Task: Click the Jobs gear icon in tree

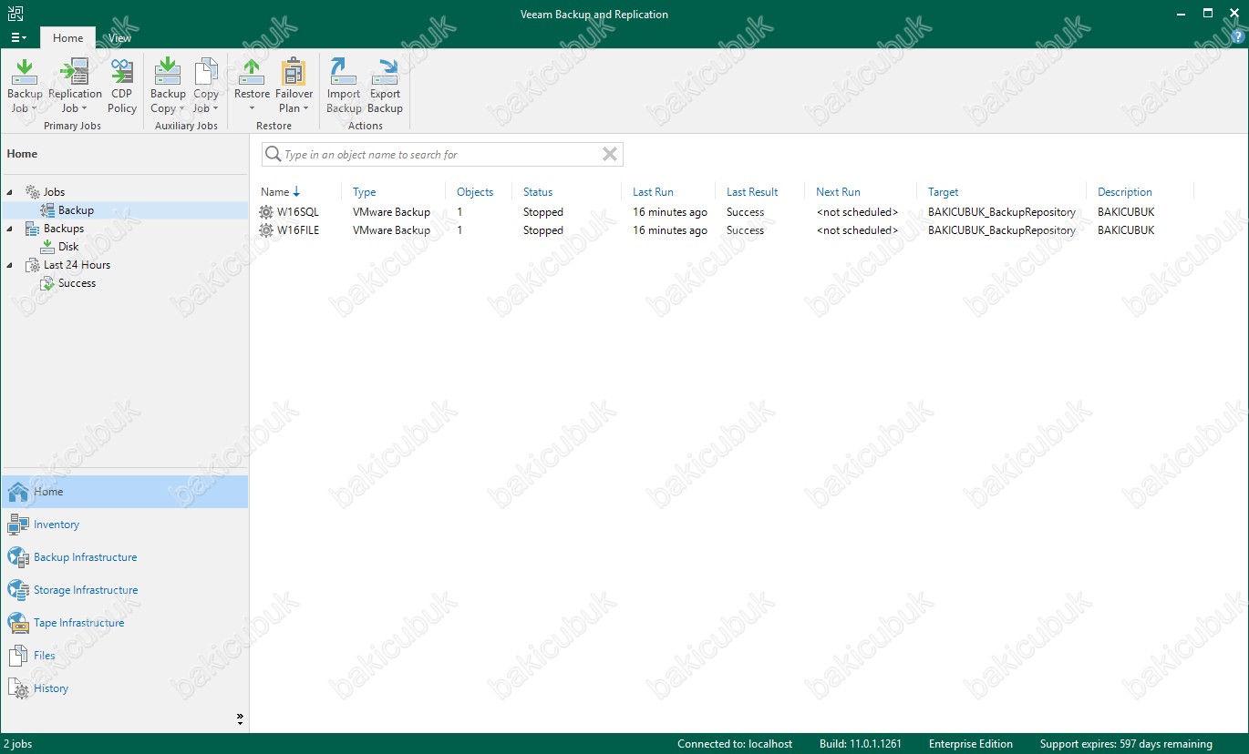Action: [x=32, y=192]
